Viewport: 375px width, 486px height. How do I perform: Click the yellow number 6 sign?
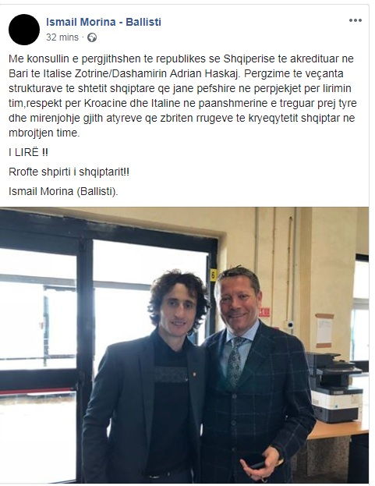214,275
